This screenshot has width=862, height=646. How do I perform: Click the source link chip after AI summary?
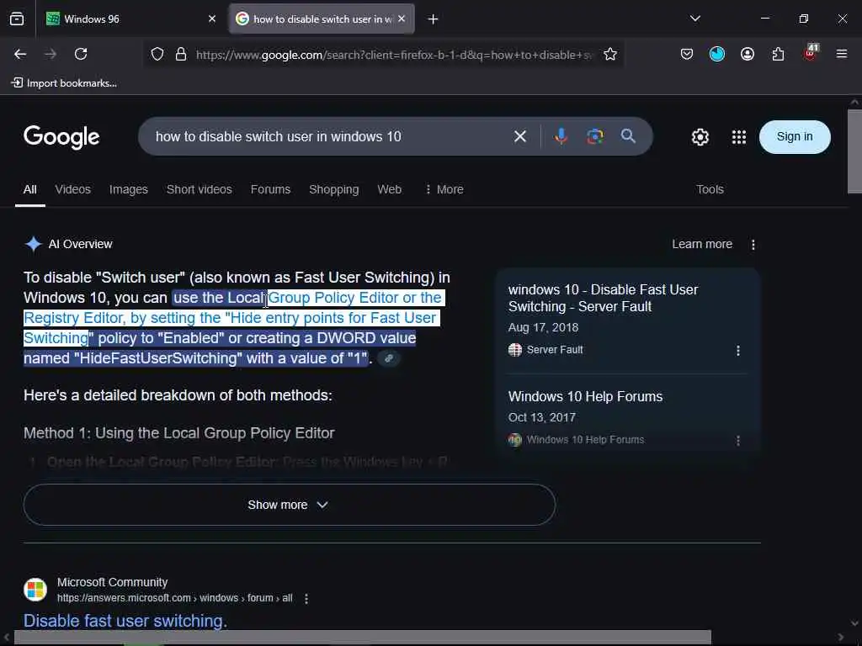(389, 358)
